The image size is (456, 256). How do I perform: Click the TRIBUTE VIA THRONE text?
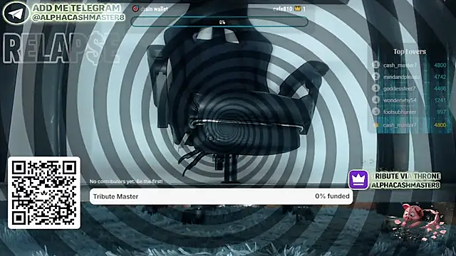(406, 176)
